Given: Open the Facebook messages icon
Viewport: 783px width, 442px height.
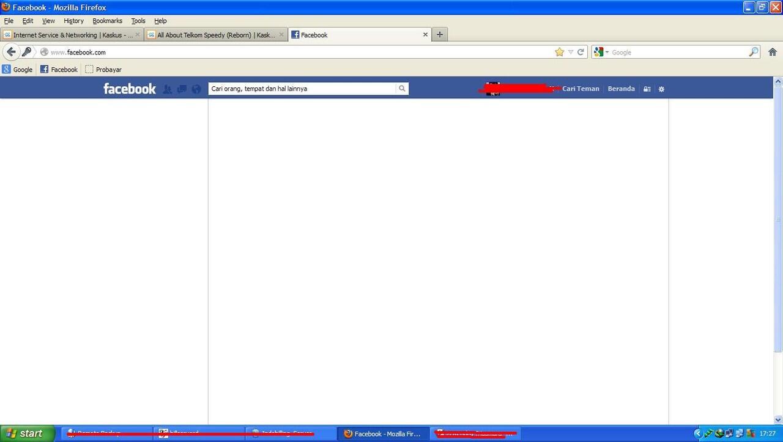Looking at the screenshot, I should (182, 89).
